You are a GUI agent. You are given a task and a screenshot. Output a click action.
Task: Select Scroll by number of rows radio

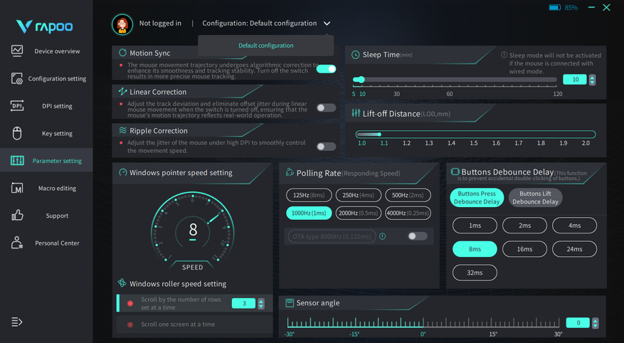point(130,303)
